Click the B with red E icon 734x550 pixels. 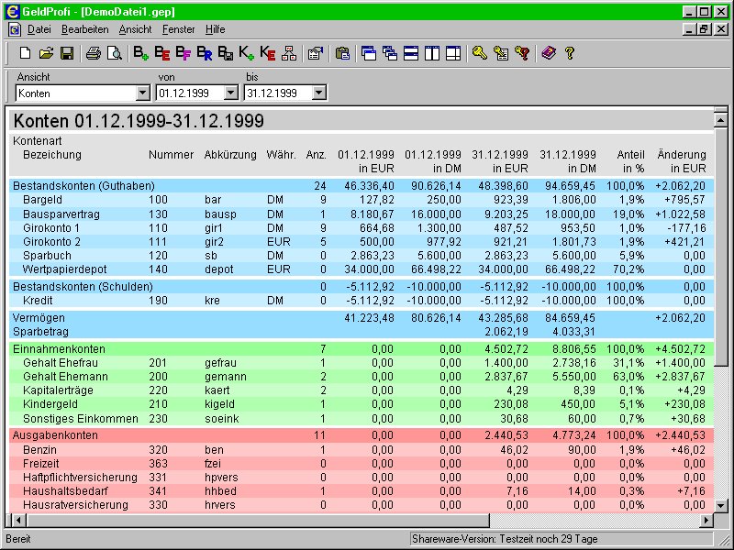(x=162, y=53)
